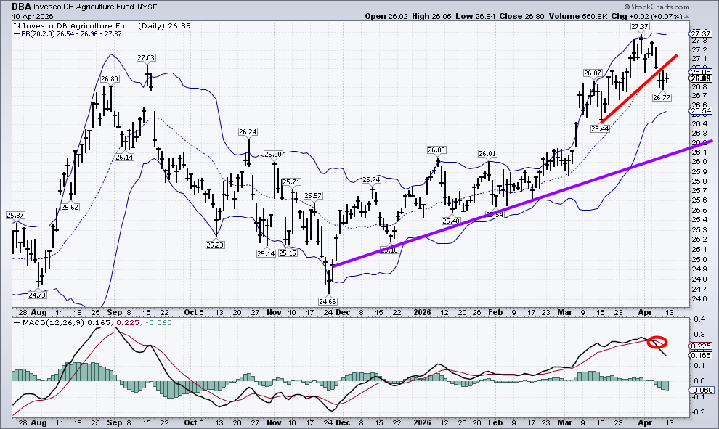Click the current price 26.89 axis tag
The image size is (719, 429).
[700, 78]
